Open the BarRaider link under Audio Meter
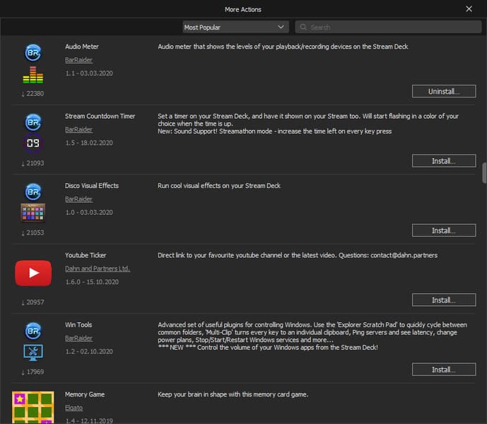The image size is (487, 424). [x=78, y=60]
